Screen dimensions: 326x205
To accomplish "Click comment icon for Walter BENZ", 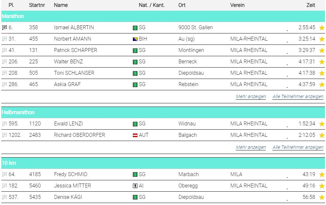I will (x=5, y=62).
